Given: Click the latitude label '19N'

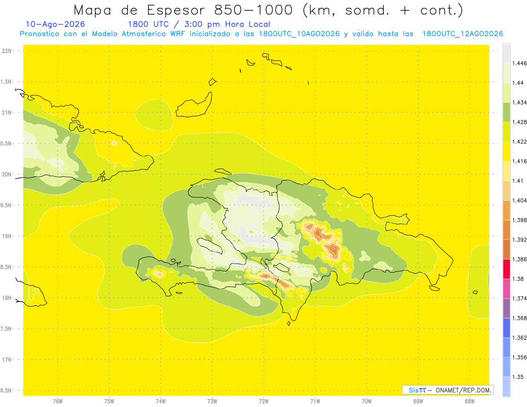Looking at the screenshot, I should pyautogui.click(x=7, y=236).
